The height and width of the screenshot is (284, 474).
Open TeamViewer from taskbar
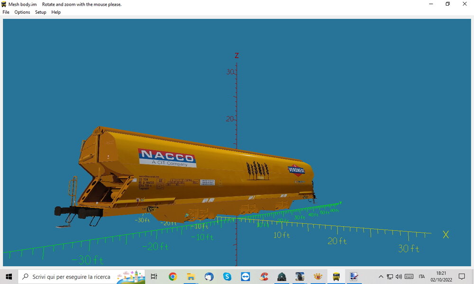coord(245,276)
